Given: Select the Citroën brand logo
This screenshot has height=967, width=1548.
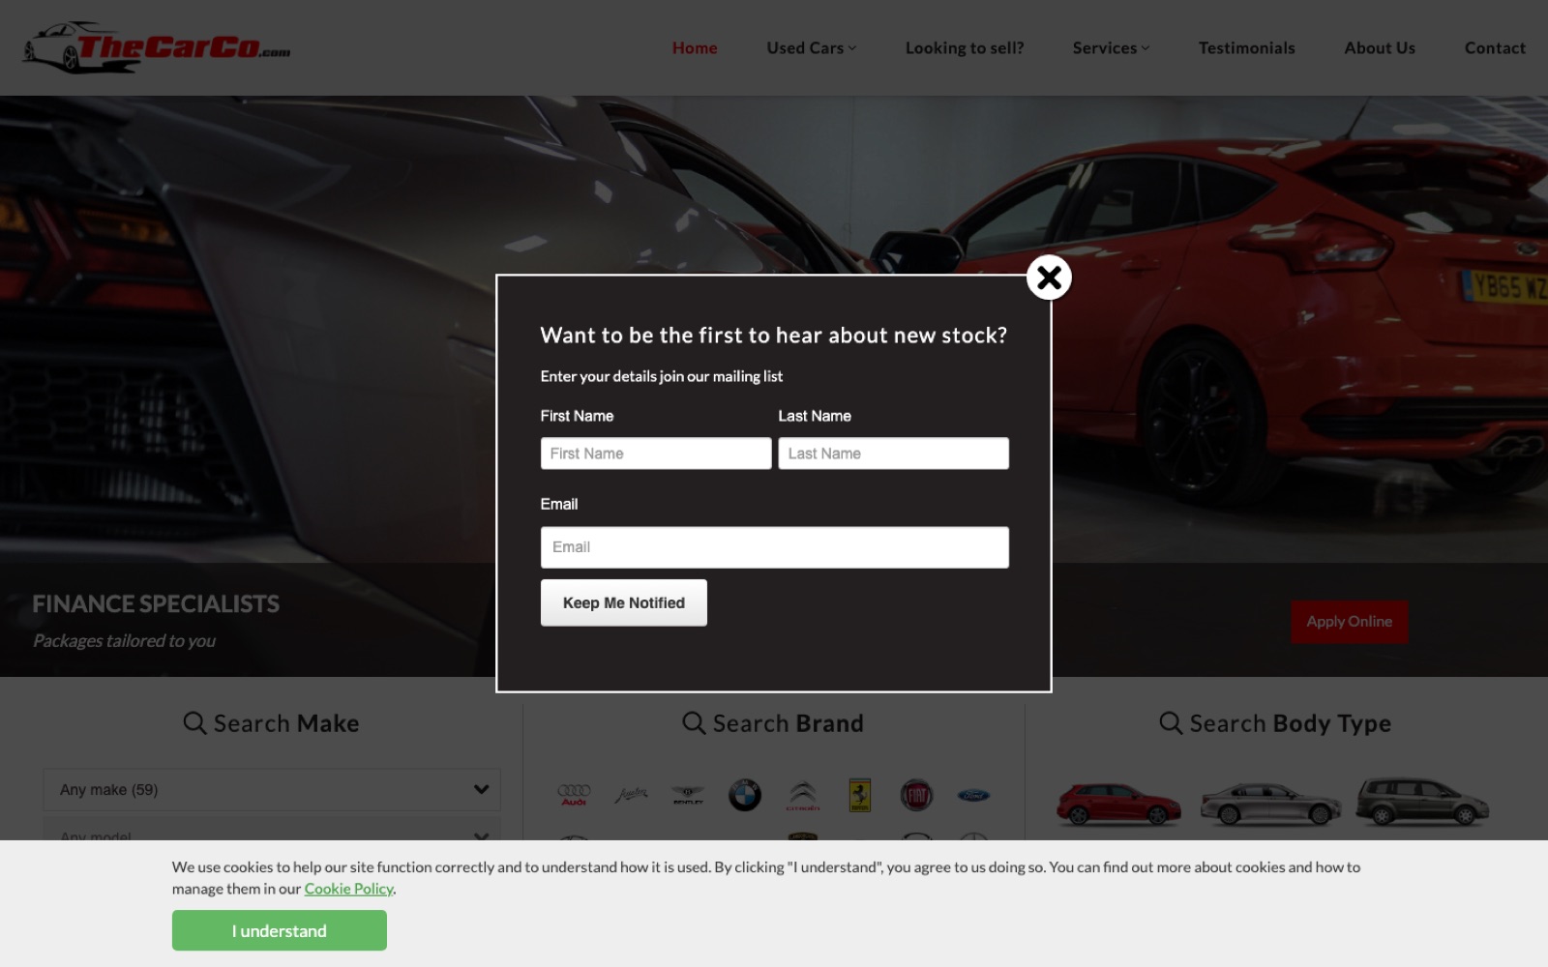Looking at the screenshot, I should [803, 795].
